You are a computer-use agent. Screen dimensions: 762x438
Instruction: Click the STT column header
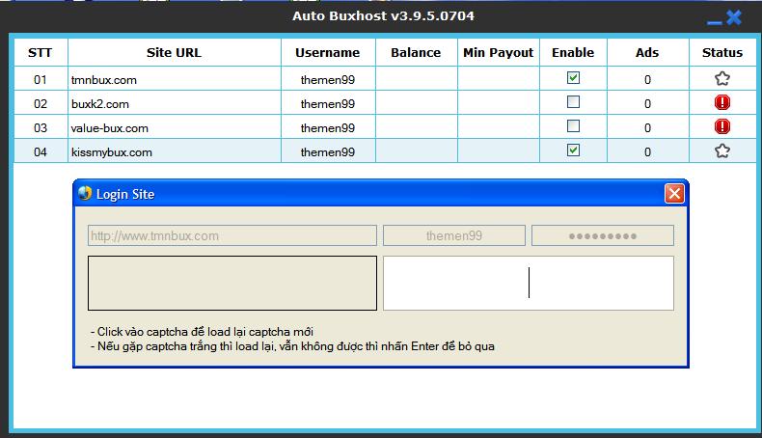41,52
